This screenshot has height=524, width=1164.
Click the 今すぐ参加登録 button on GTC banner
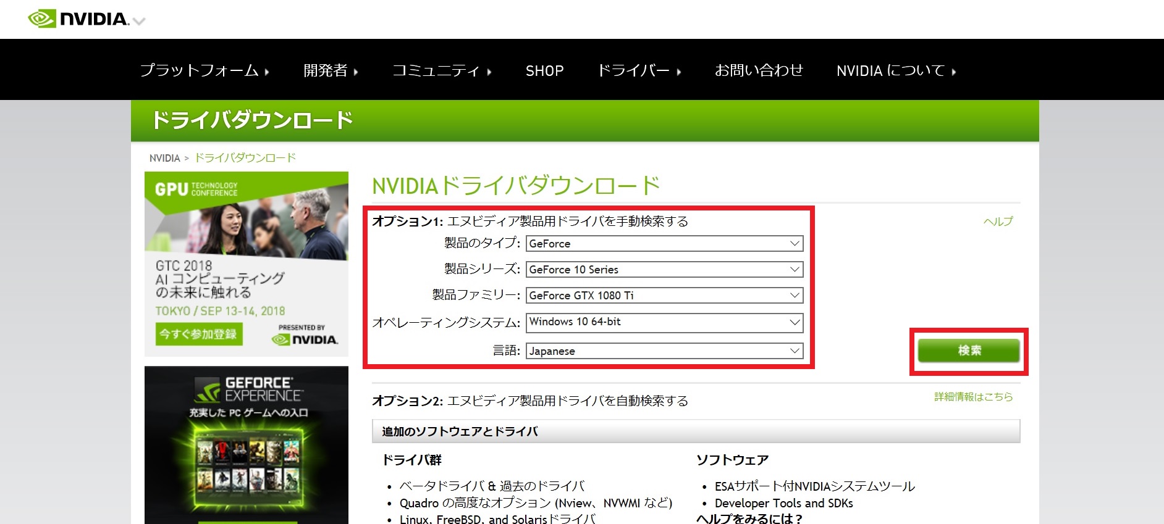click(199, 334)
